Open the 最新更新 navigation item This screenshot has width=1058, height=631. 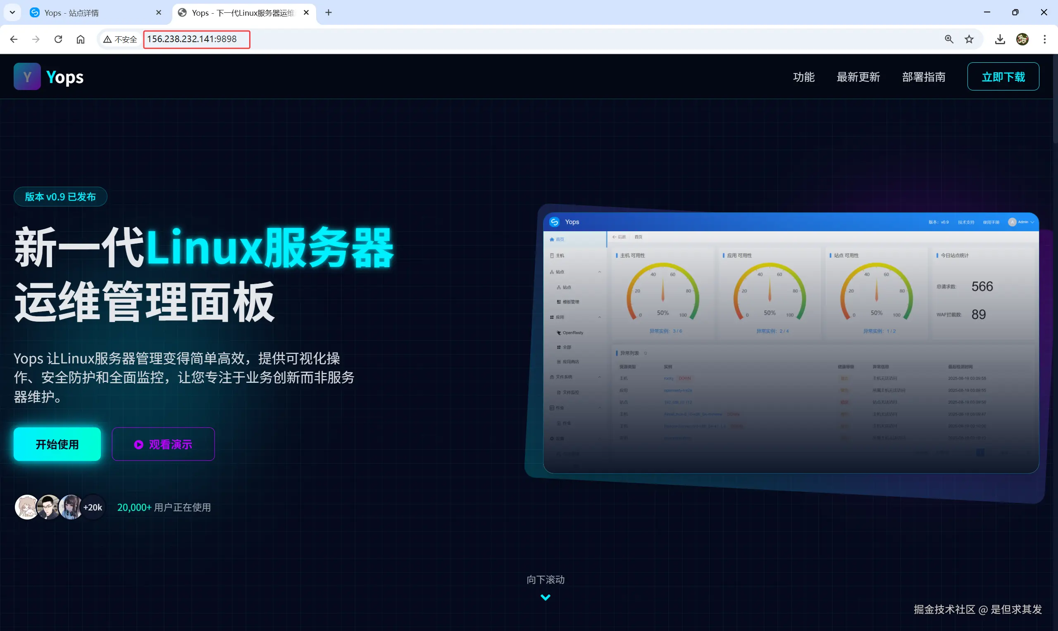coord(858,77)
